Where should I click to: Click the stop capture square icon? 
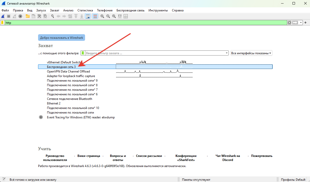(9, 16)
